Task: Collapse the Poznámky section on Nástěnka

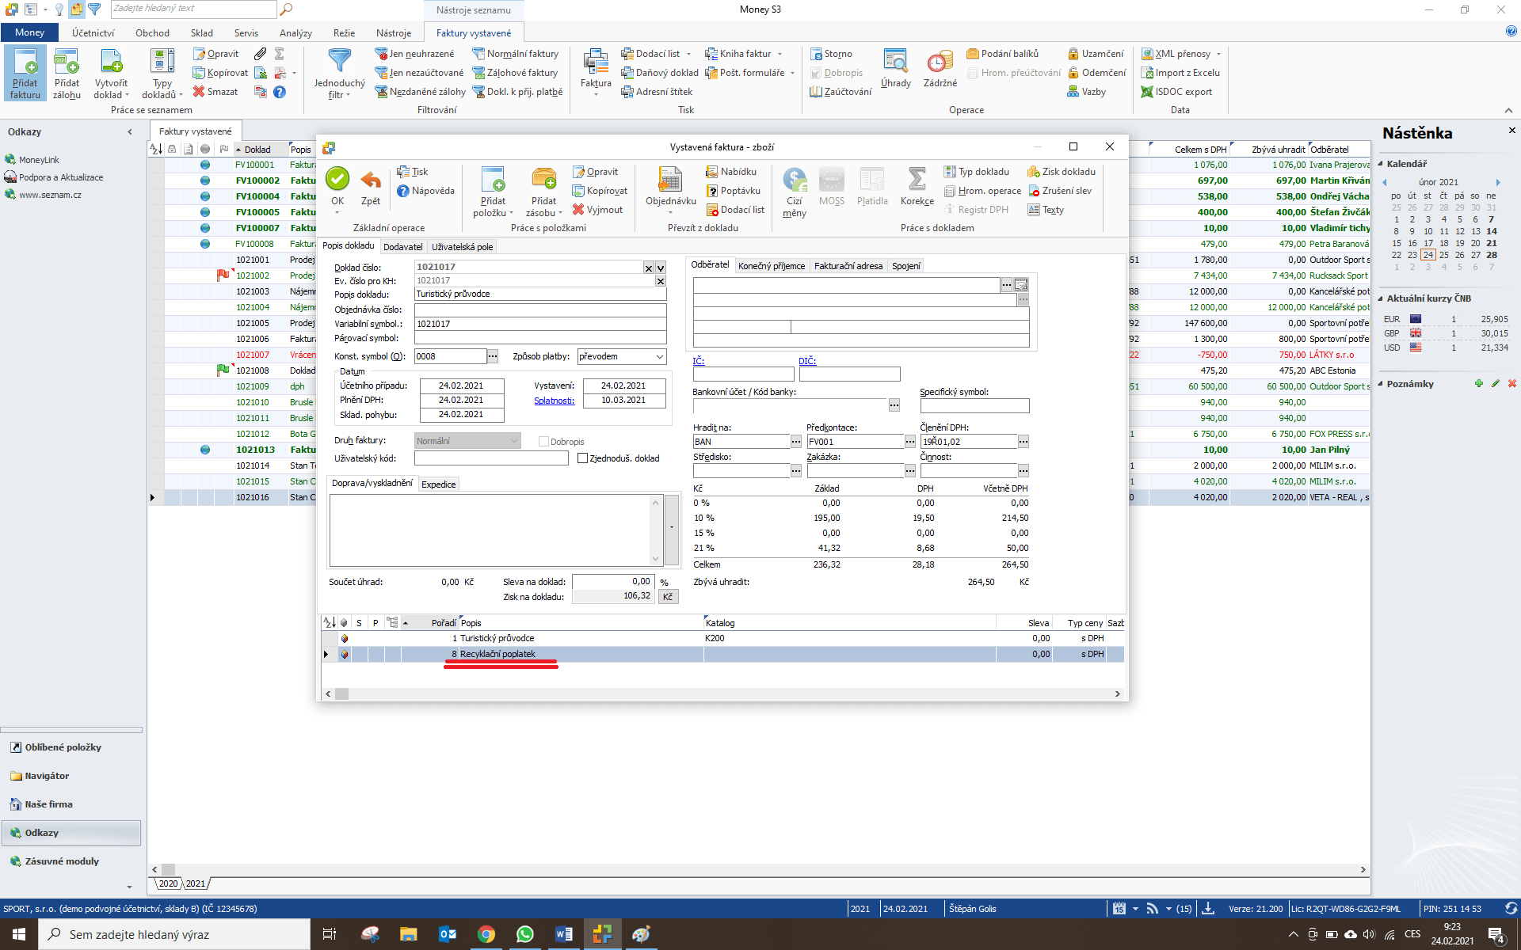Action: [1381, 384]
